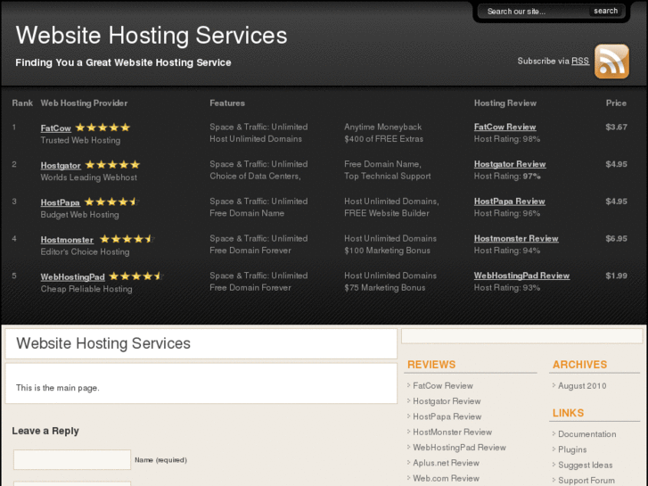Select HostPapa Review in Reviews sidebar
This screenshot has height=486, width=648.
click(x=447, y=416)
